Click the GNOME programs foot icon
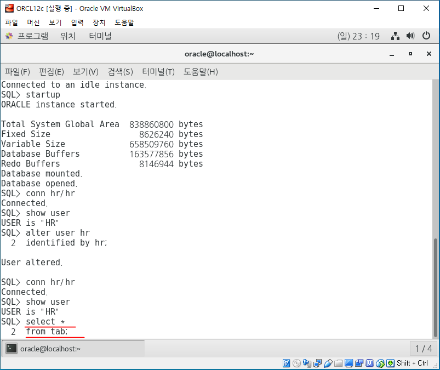The image size is (440, 370). (x=9, y=36)
